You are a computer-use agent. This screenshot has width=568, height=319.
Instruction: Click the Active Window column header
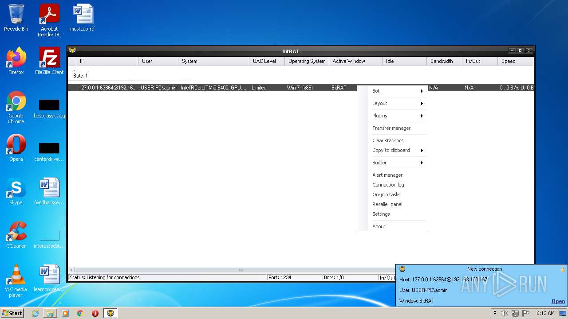[355, 61]
